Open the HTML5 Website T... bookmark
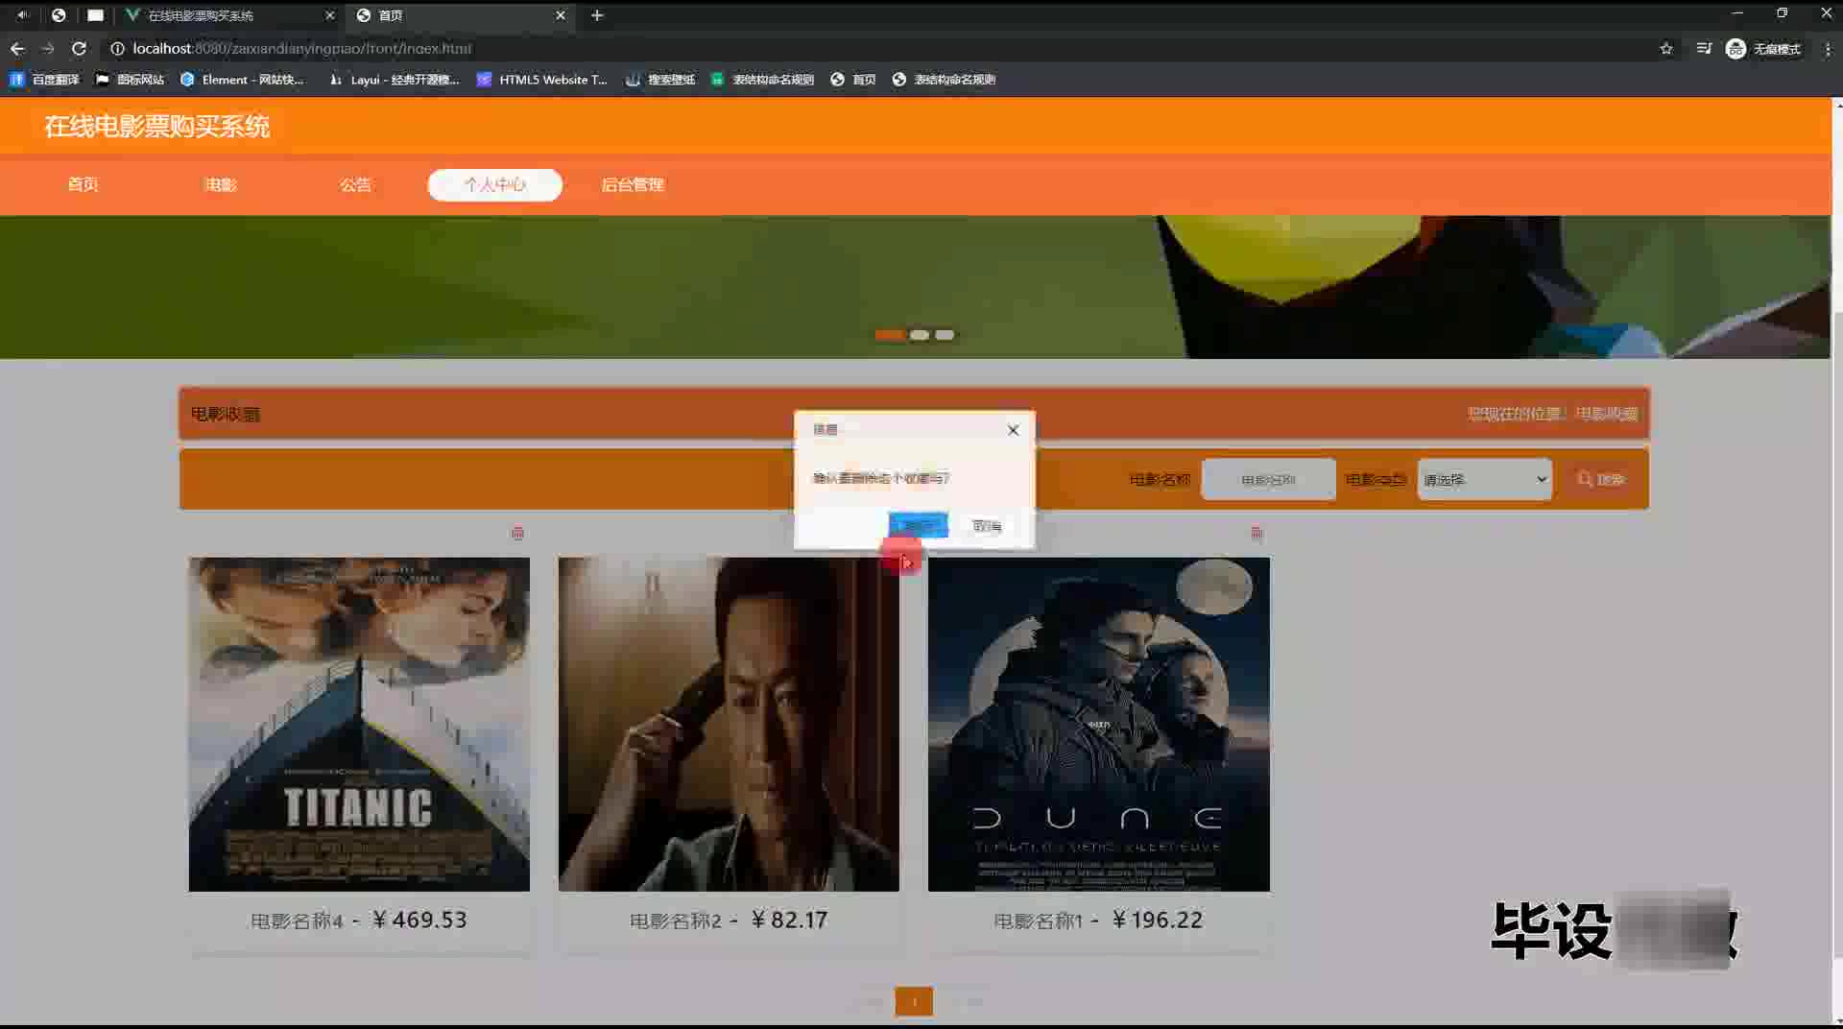 pyautogui.click(x=542, y=80)
